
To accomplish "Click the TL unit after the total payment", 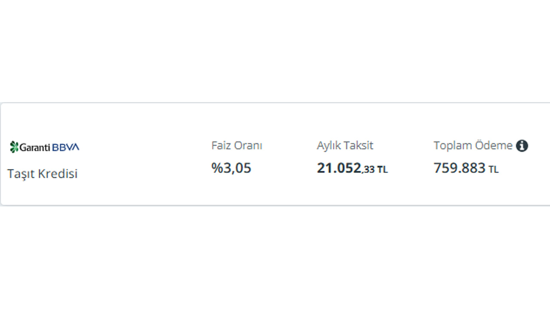I will point(493,170).
